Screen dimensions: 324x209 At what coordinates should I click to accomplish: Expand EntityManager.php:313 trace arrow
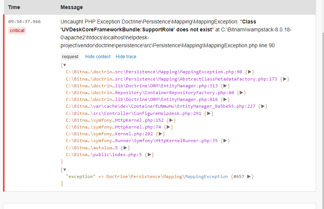pos(225,86)
